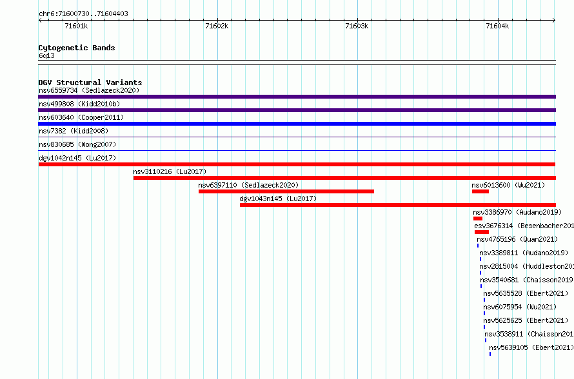Click nsv2815004 (Huddleston) variant label
Screen dimensions: 574x379
coord(527,266)
